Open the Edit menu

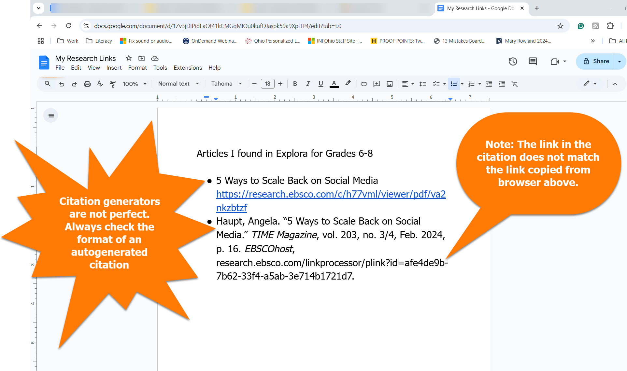coord(76,68)
